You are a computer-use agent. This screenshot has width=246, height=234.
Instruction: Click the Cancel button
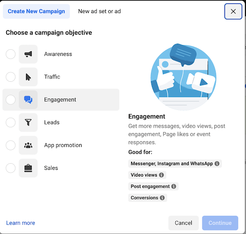(184, 223)
